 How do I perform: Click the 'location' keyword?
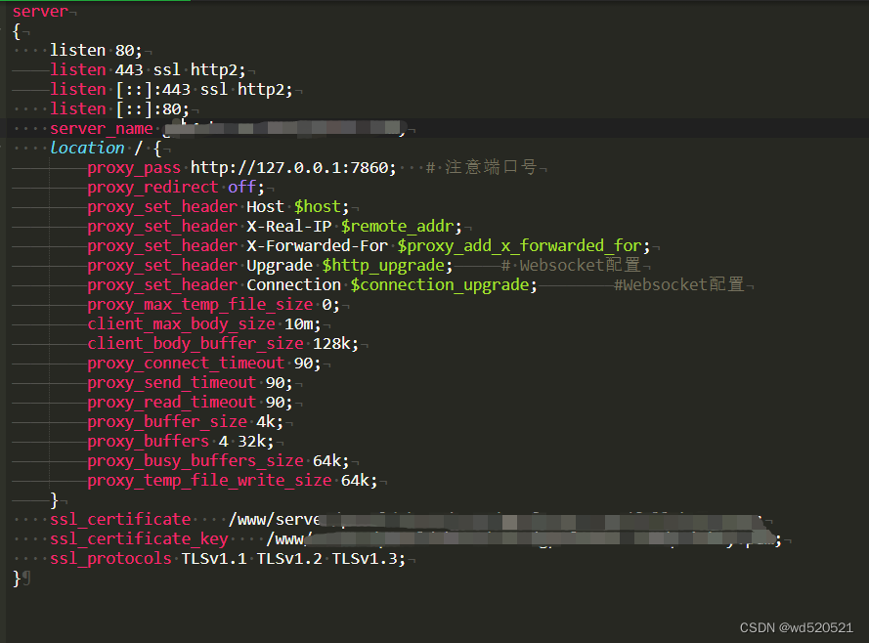point(87,148)
